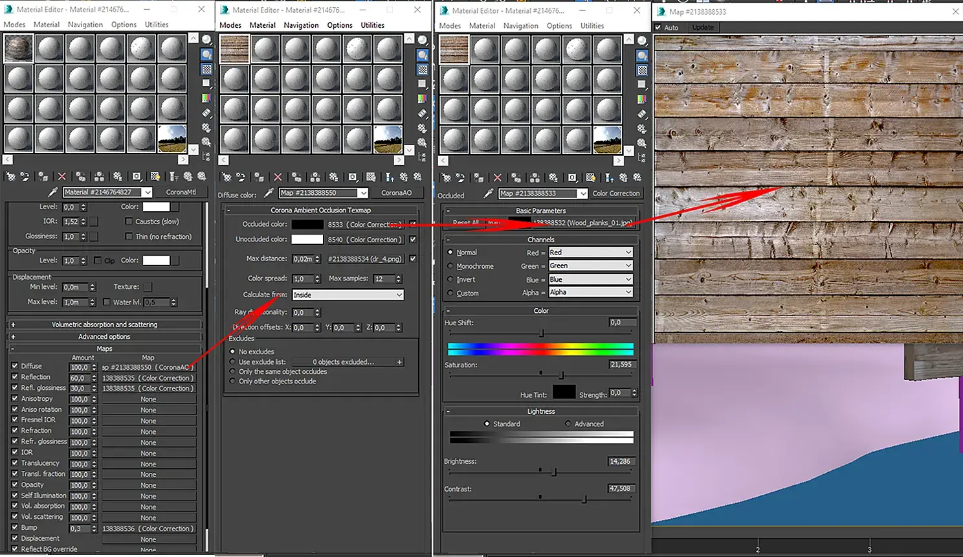Toggle the Diffuse map checkbox
The height and width of the screenshot is (557, 963).
coord(15,366)
